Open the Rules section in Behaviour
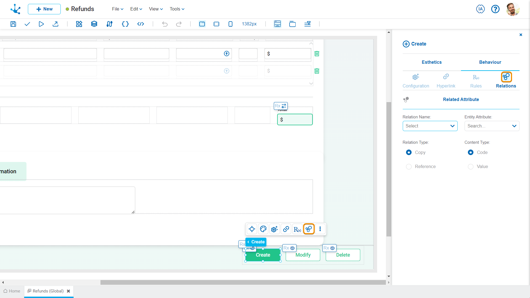 476,81
